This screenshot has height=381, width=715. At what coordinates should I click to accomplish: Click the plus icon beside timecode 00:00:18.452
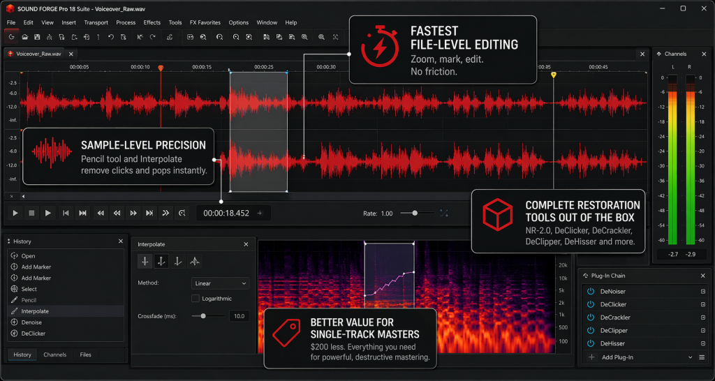[x=260, y=213]
